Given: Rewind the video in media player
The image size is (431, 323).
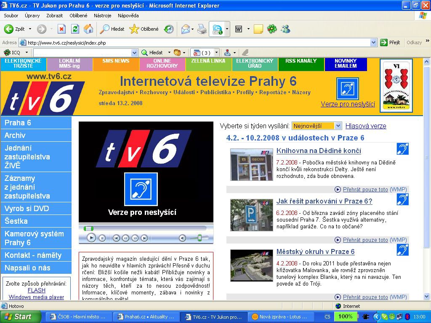Looking at the screenshot, I should [x=125, y=238].
